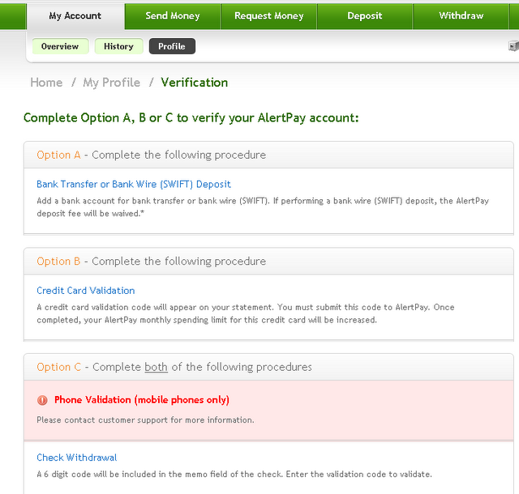Go to My Profile breadcrumb
The height and width of the screenshot is (494, 519).
[112, 83]
